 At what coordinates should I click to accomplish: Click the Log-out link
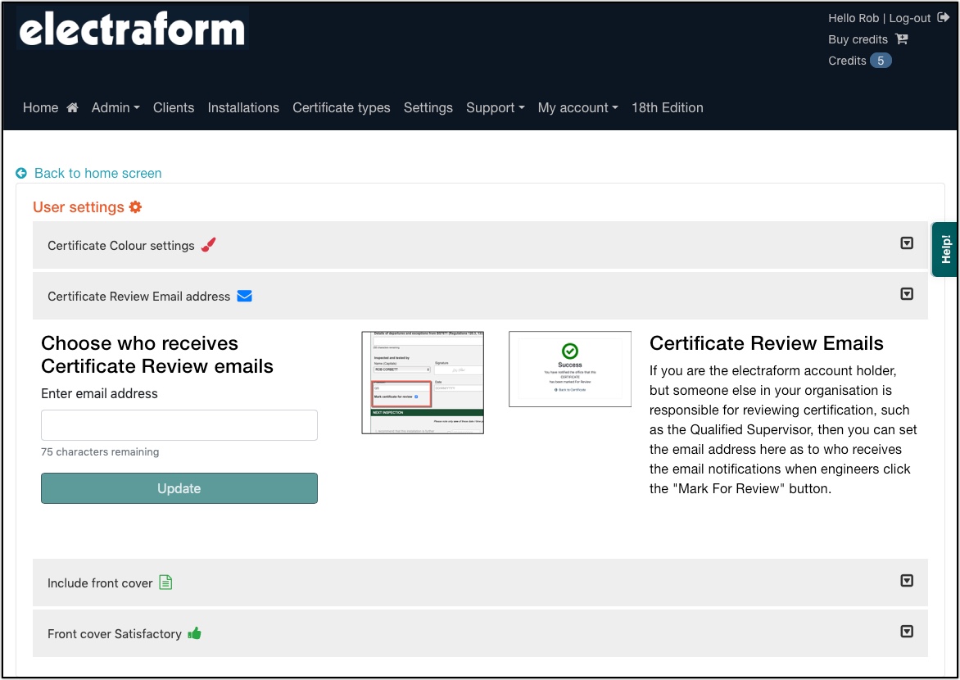pos(910,18)
